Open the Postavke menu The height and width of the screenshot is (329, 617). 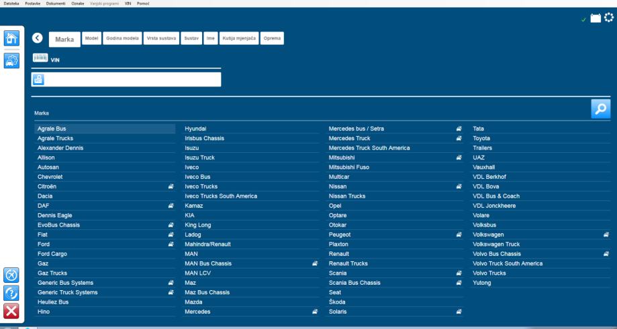pos(33,3)
